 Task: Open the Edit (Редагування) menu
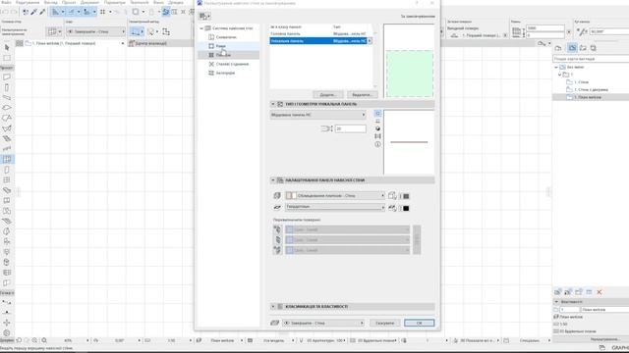[28, 2]
